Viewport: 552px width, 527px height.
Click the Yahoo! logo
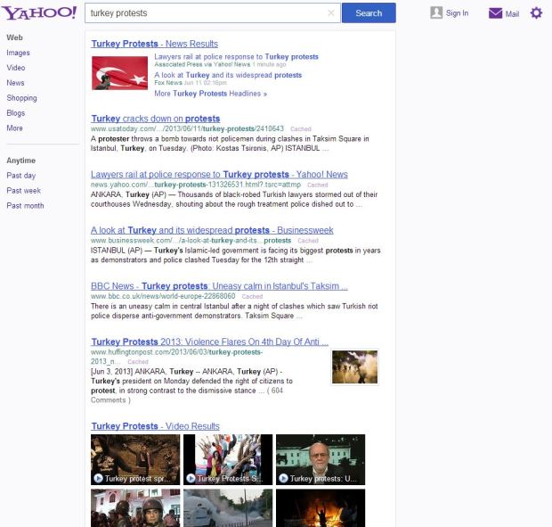pos(38,13)
